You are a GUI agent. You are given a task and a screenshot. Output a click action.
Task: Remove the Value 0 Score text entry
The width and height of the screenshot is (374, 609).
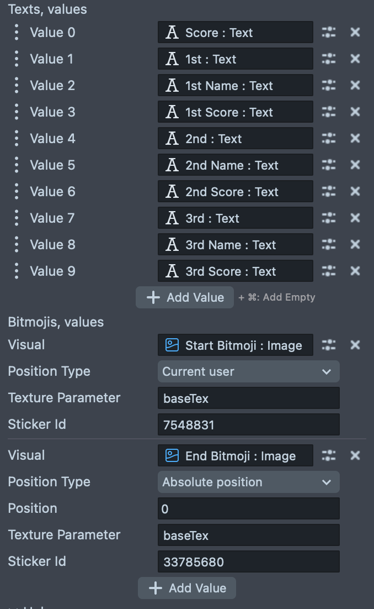355,33
